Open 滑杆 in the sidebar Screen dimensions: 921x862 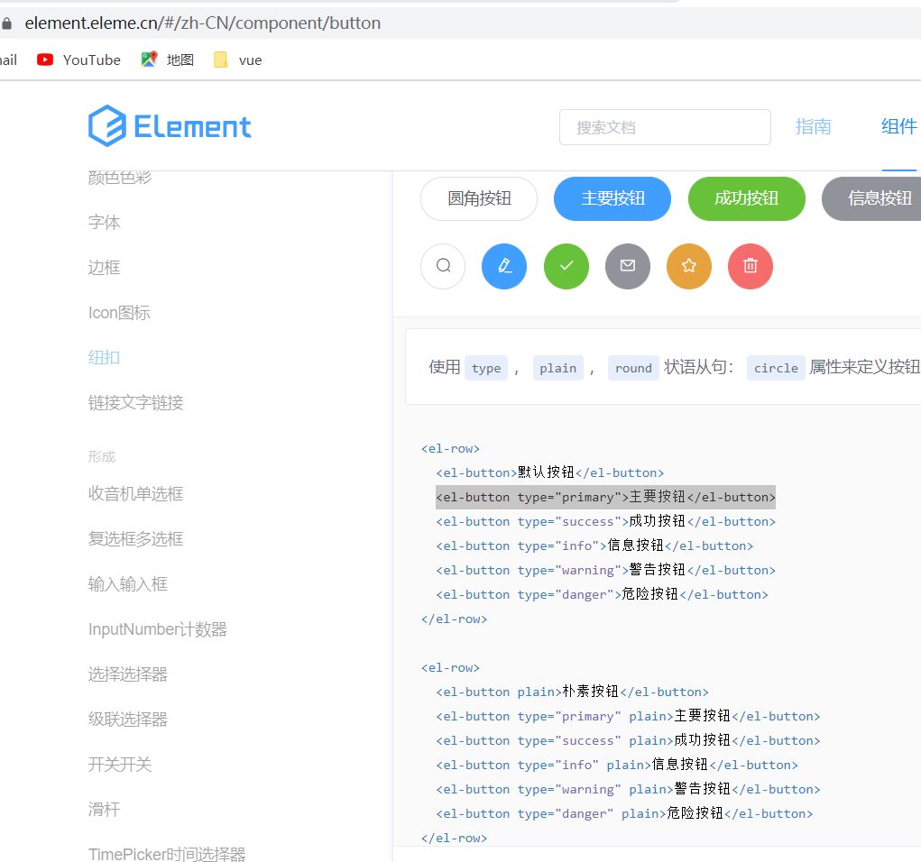pos(104,809)
